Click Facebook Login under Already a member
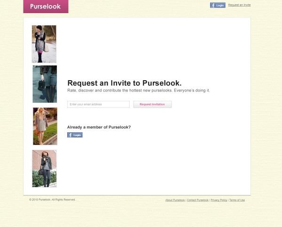This screenshot has height=227, width=282. (x=75, y=135)
